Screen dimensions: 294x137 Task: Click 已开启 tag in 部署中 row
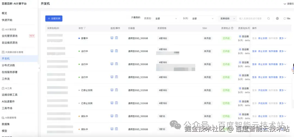[x=226, y=38]
